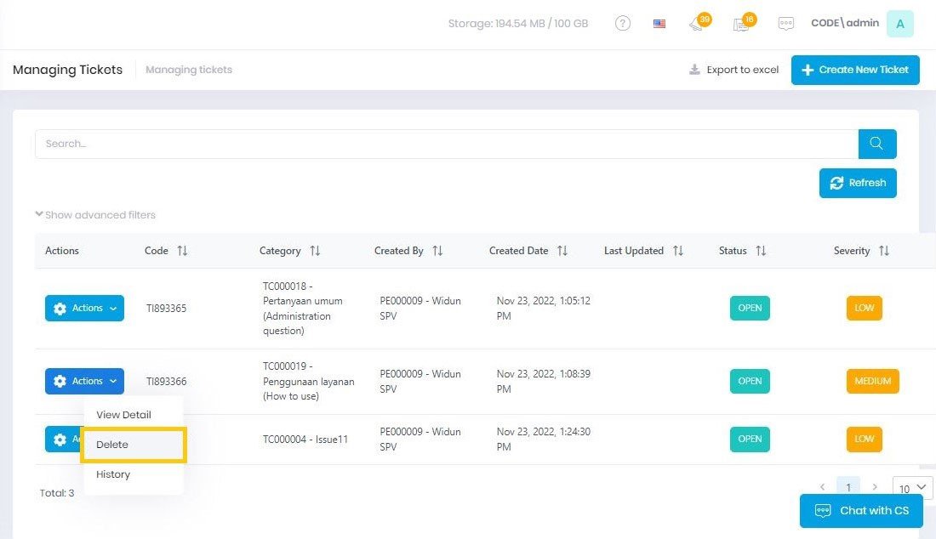Sort by Created Date column arrows
The height and width of the screenshot is (539, 936).
pos(562,251)
